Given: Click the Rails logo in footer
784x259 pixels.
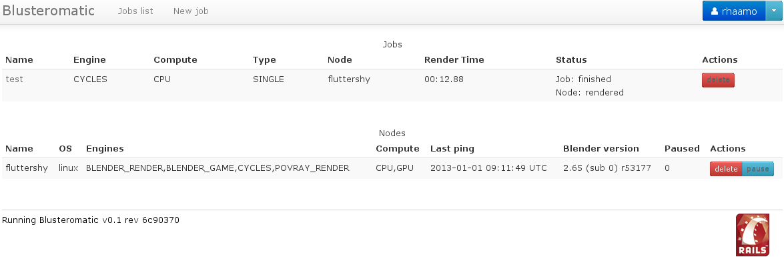Looking at the screenshot, I should 753,235.
